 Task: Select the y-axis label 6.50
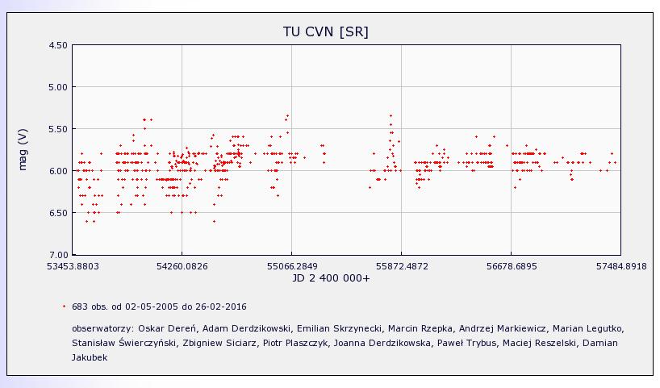coord(58,213)
